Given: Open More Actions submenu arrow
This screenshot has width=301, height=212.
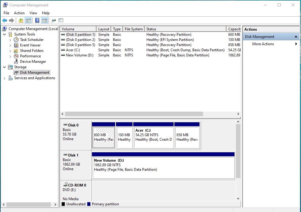Looking at the screenshot, I should point(296,44).
